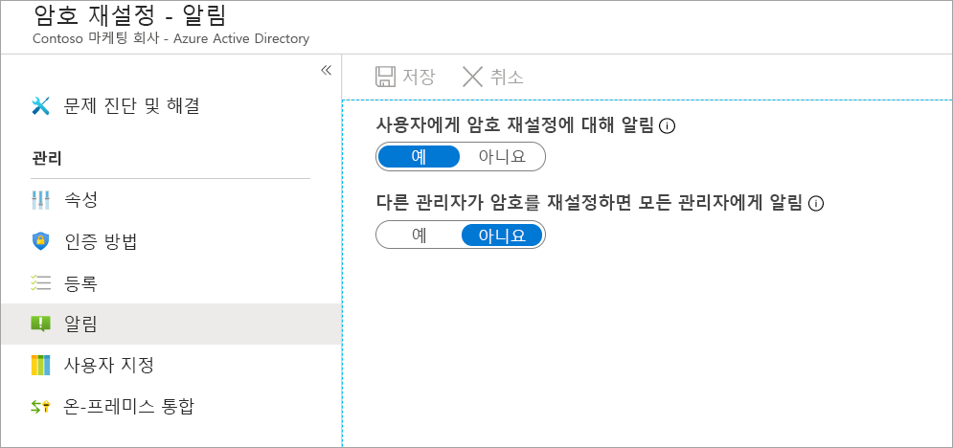The image size is (953, 448).
Task: Click the 속성 sliders icon
Action: coord(40,200)
